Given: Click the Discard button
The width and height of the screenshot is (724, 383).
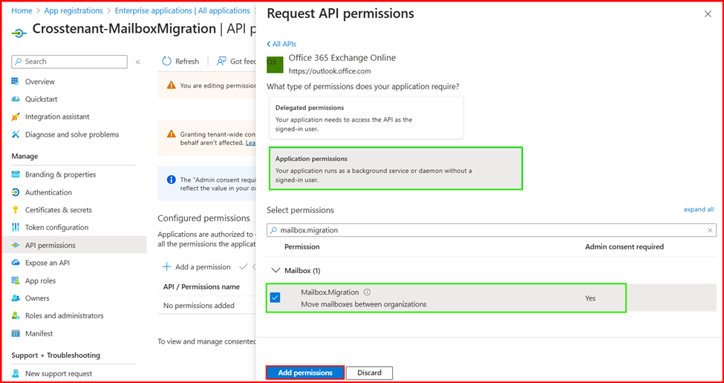Looking at the screenshot, I should click(369, 373).
